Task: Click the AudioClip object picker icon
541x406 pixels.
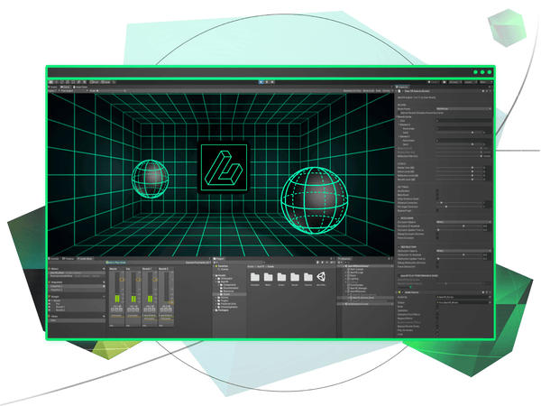Action: tap(490, 297)
